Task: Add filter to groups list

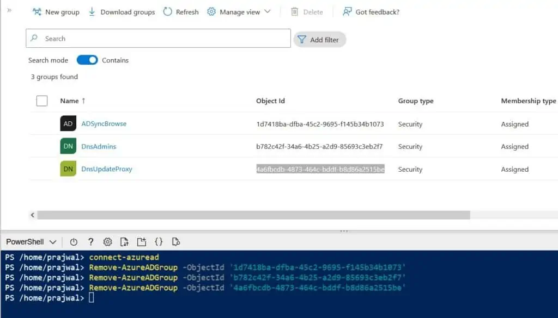Action: click(x=319, y=39)
